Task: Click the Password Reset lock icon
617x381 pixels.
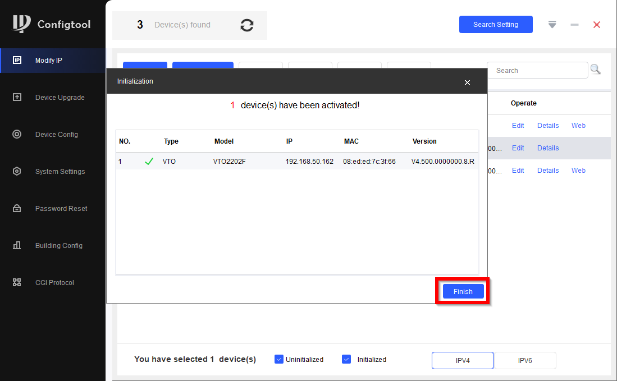Action: pos(17,208)
